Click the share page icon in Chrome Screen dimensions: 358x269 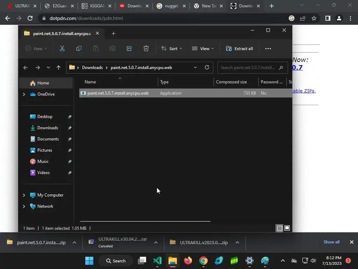click(x=303, y=18)
